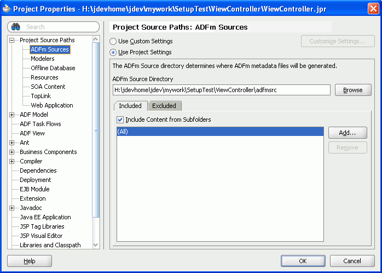Image resolution: width=382 pixels, height=273 pixels.
Task: Select TopLink in the tree
Action: tap(41, 96)
